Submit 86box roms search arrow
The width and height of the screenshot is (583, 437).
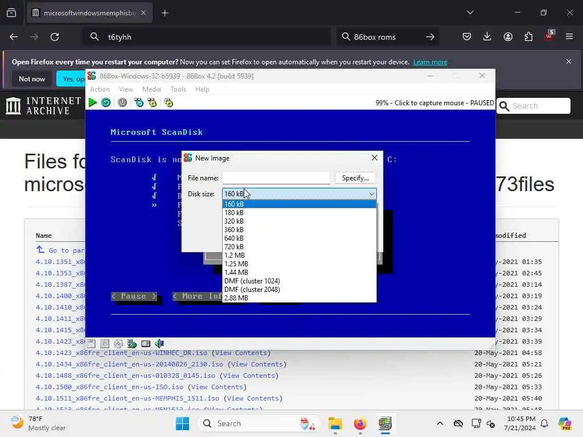click(x=430, y=37)
